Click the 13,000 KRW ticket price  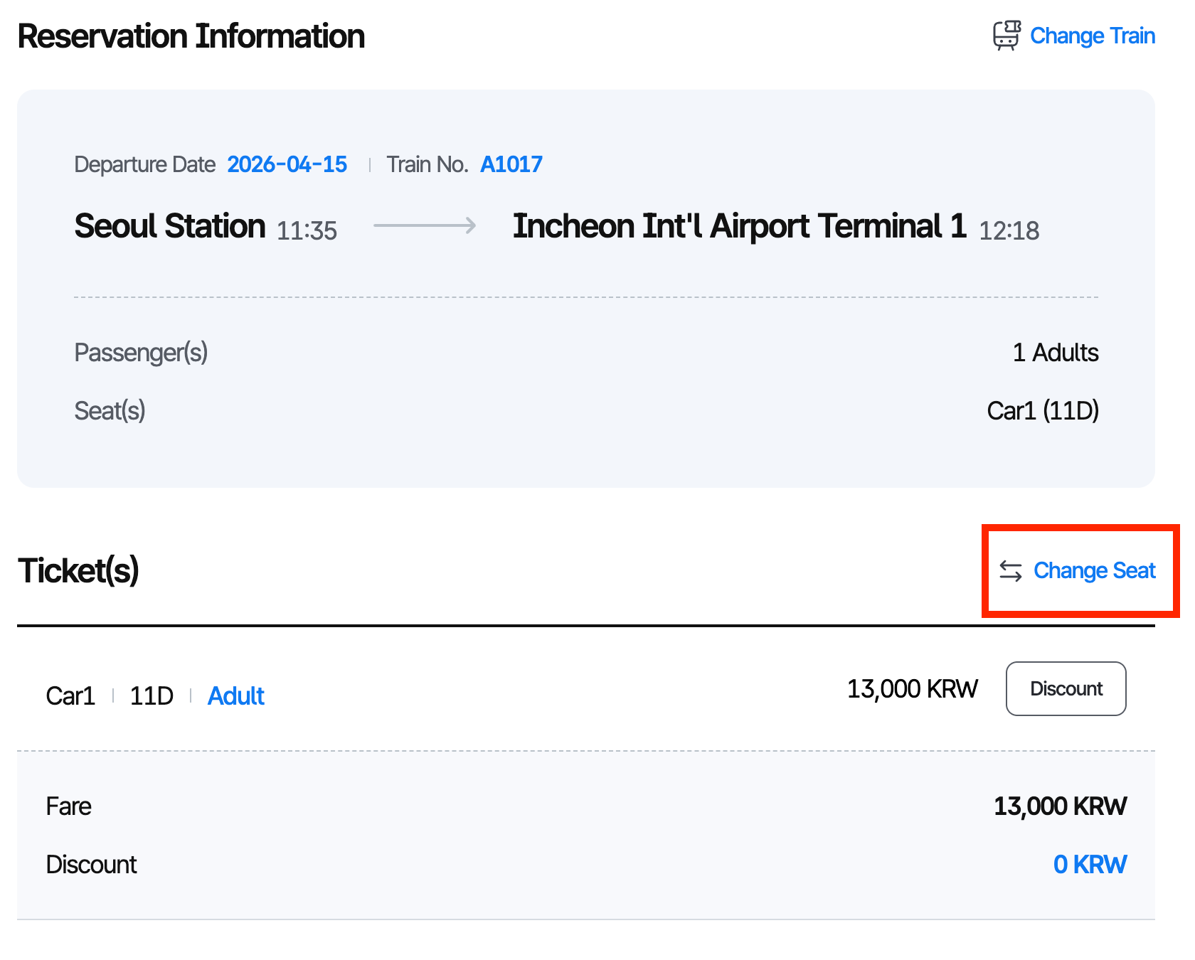(x=913, y=688)
